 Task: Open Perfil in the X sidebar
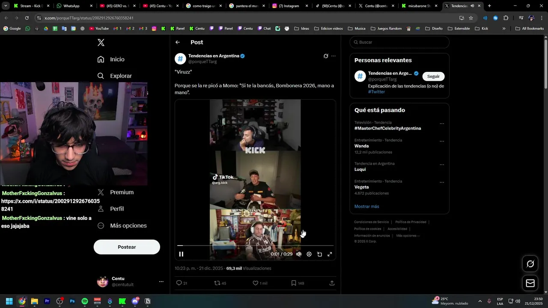point(110,209)
